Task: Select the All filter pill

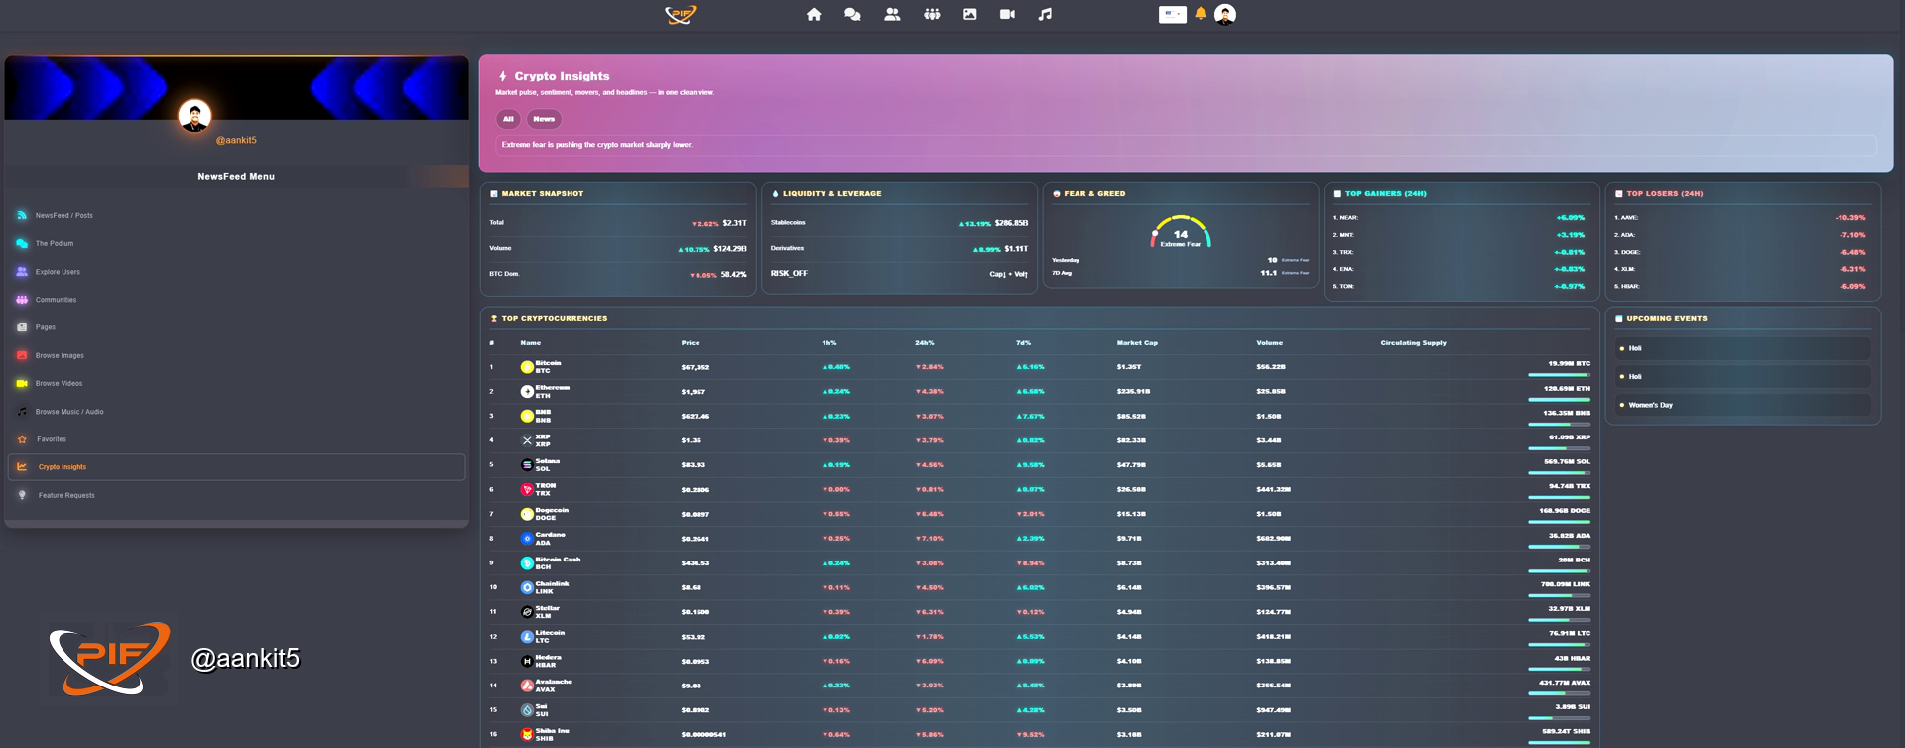Action: tap(508, 119)
